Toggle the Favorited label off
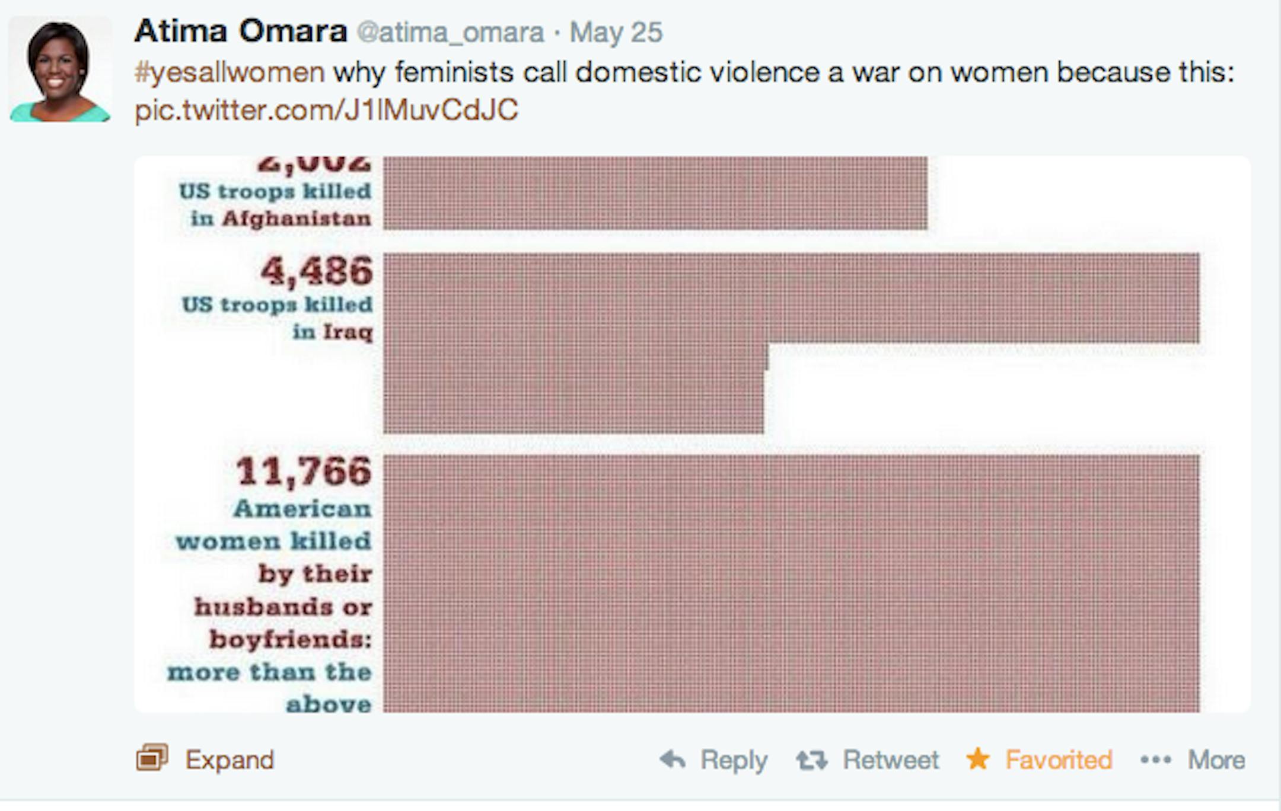 (x=1059, y=759)
